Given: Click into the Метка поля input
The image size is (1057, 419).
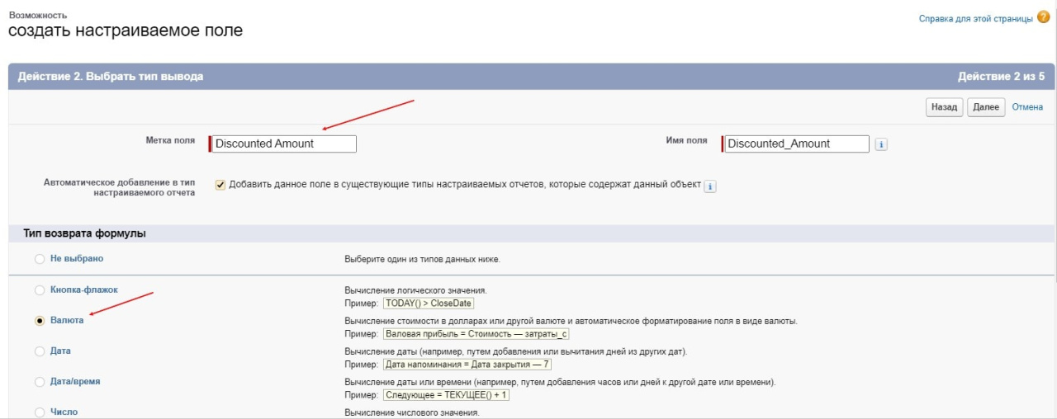Looking at the screenshot, I should click(282, 144).
